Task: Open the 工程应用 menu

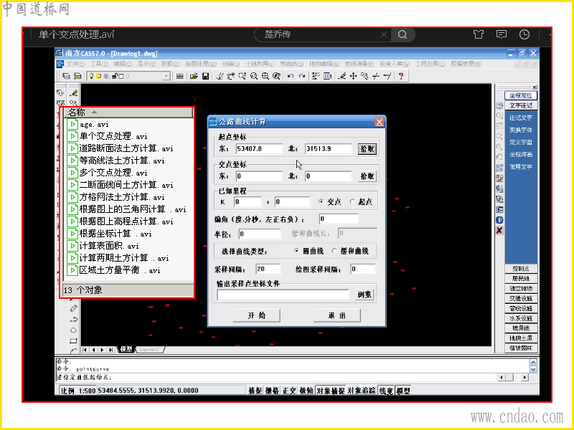Action: (x=430, y=64)
